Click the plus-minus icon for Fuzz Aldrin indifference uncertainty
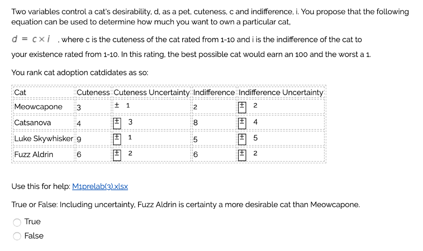 [x=242, y=153]
